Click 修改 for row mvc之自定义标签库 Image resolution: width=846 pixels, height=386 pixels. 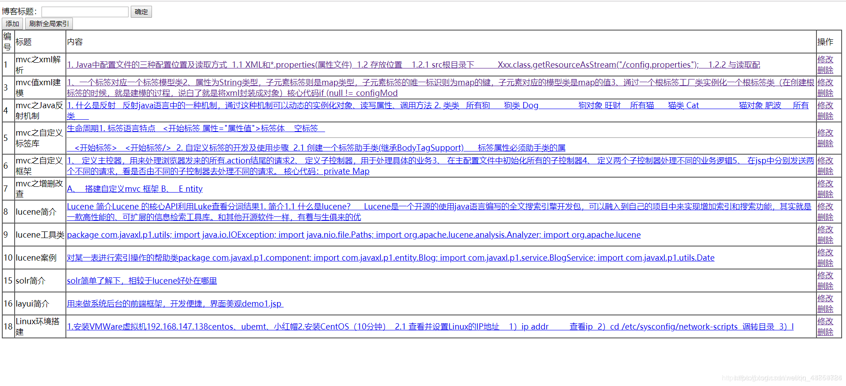825,132
